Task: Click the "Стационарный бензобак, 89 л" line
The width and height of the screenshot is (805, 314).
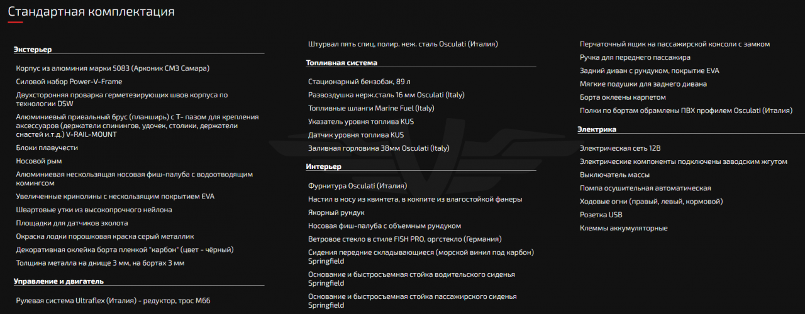Action: click(x=359, y=82)
